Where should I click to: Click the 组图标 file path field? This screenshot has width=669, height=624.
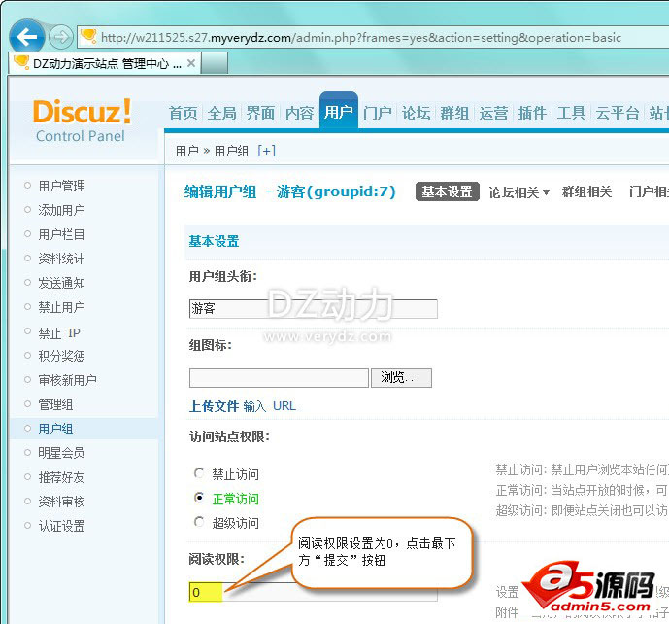(279, 378)
